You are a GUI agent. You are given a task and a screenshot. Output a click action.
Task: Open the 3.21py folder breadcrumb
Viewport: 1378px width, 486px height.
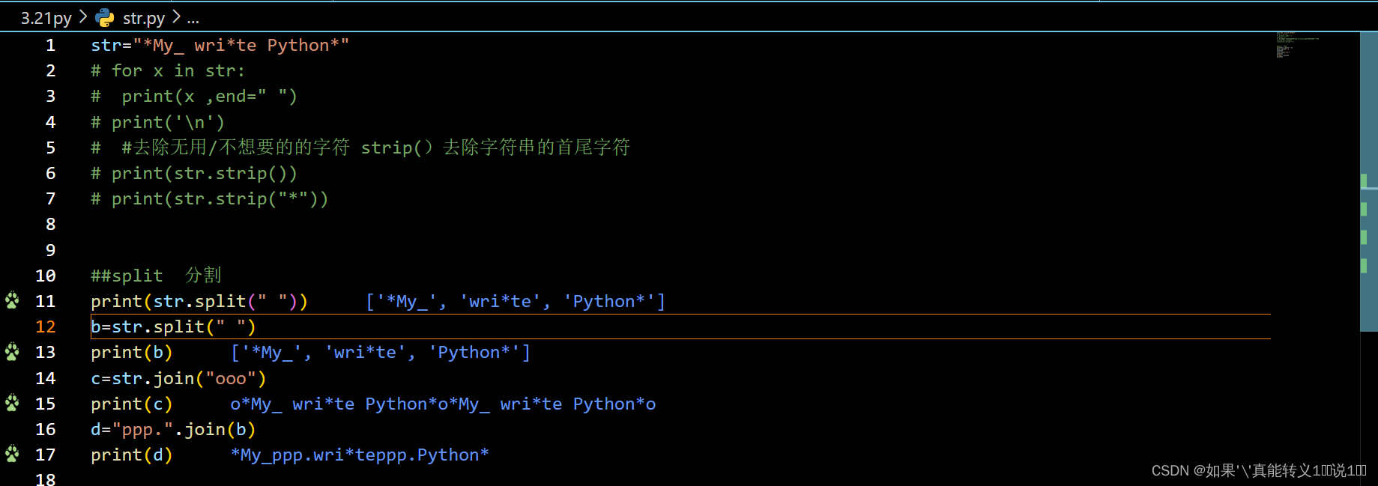click(46, 18)
